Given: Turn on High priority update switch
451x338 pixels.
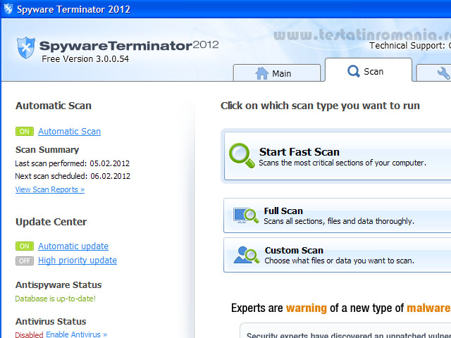Looking at the screenshot, I should 25,261.
